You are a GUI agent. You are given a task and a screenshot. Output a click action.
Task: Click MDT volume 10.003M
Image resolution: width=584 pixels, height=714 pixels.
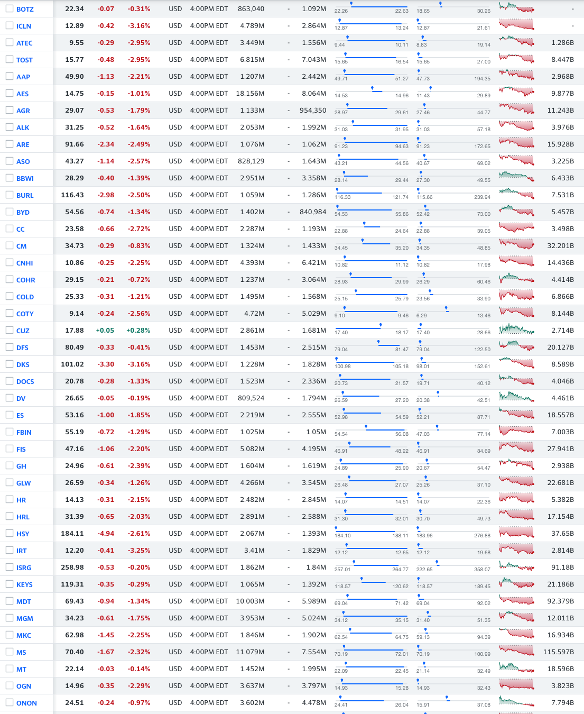coord(251,601)
